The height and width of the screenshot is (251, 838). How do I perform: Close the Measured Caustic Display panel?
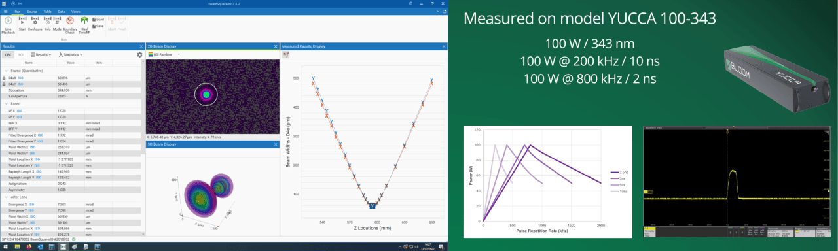tap(443, 46)
